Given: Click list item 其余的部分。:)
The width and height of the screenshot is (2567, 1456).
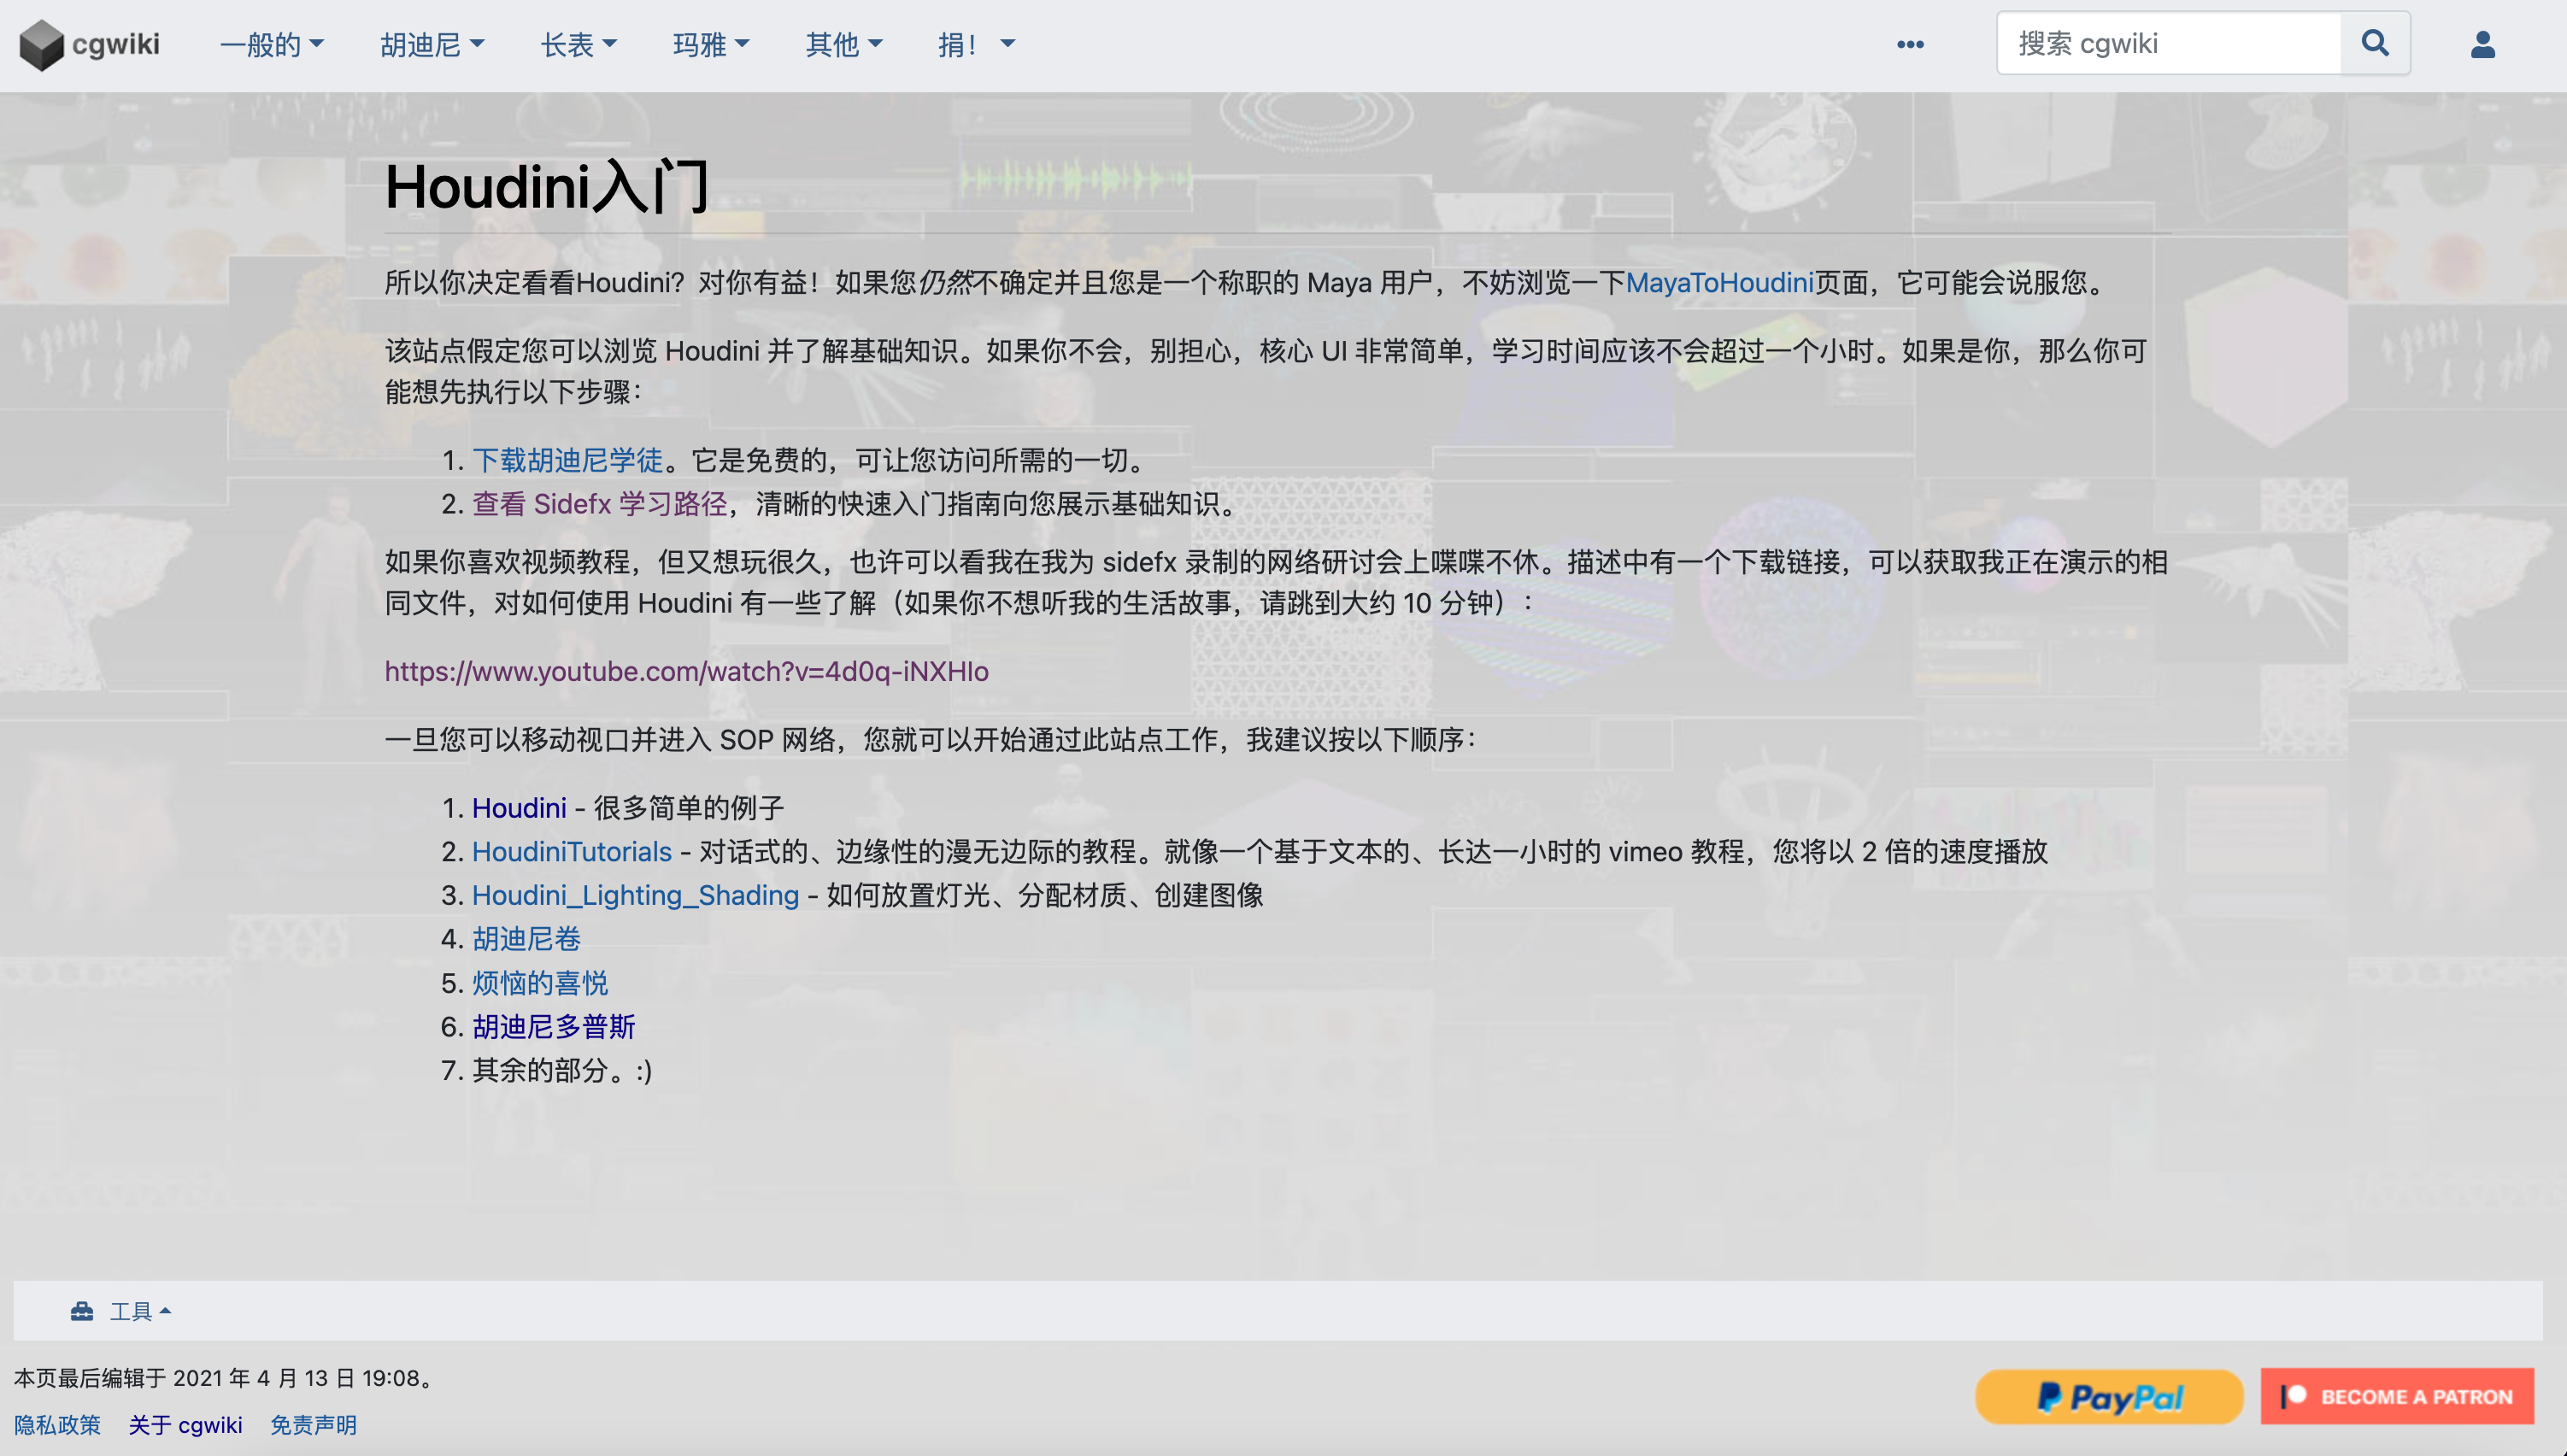Looking at the screenshot, I should pyautogui.click(x=561, y=1071).
